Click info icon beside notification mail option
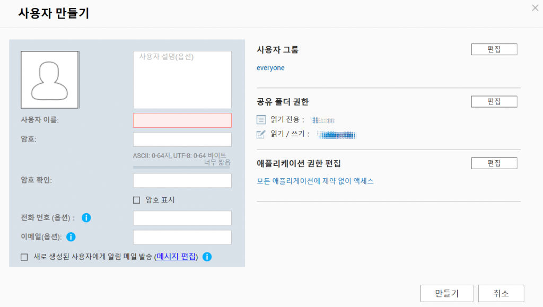 (x=207, y=257)
